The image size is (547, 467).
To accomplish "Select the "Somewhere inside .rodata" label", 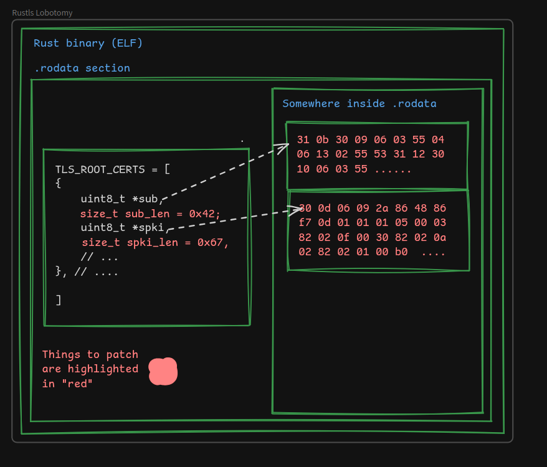I will tap(359, 103).
